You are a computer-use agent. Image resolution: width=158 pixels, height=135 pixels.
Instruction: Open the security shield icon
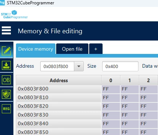point(6,94)
